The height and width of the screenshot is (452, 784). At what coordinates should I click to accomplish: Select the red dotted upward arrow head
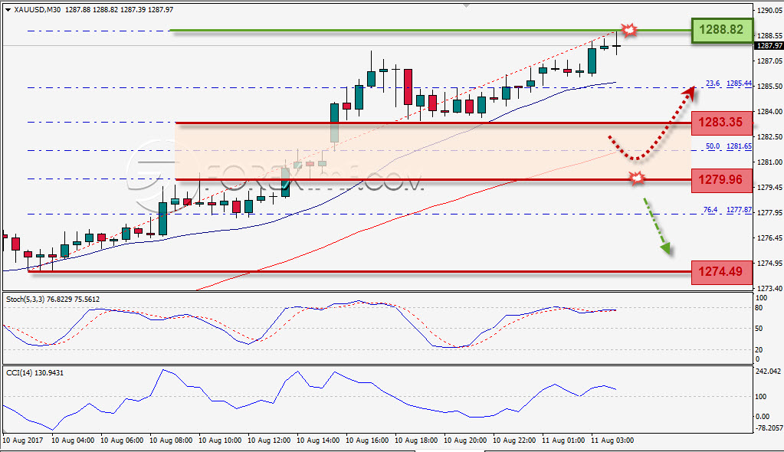pos(690,93)
